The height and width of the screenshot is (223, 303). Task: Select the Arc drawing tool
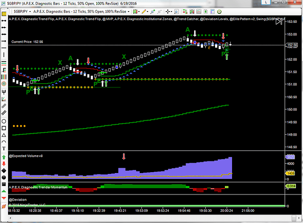pos(4,142)
